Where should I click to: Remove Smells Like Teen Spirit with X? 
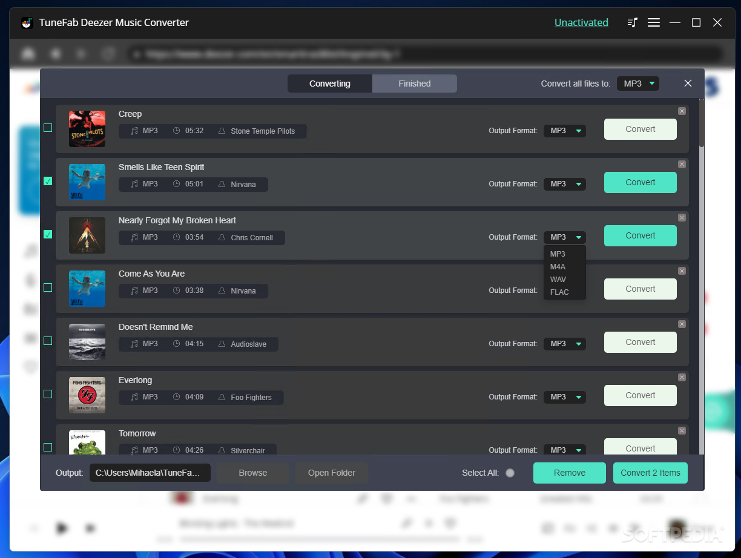click(682, 164)
